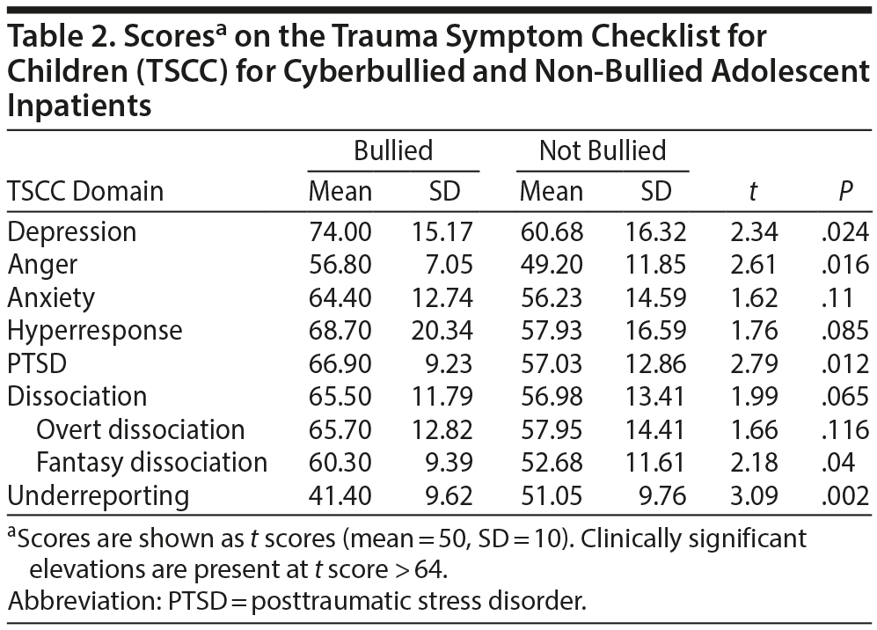Click the 'P' value column header
Viewport: 877px width, 630px height.
click(x=844, y=192)
